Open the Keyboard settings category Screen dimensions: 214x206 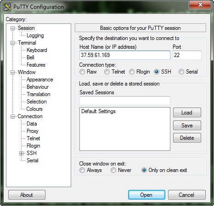37,50
